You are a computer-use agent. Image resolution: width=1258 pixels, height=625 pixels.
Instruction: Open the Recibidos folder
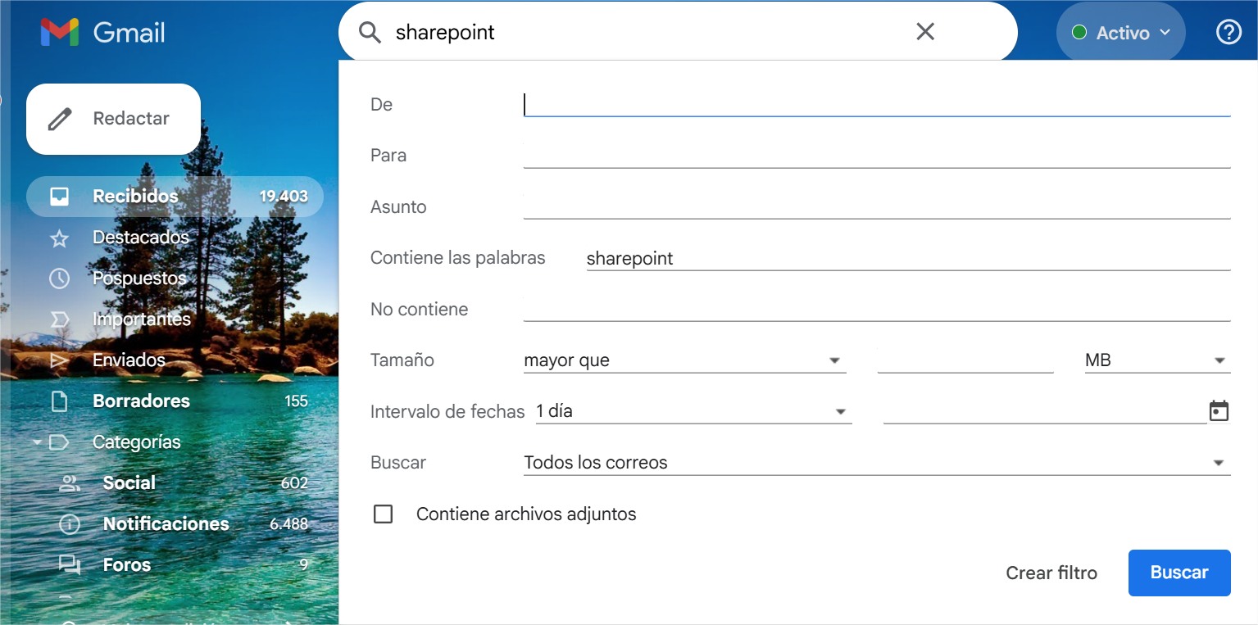point(175,197)
